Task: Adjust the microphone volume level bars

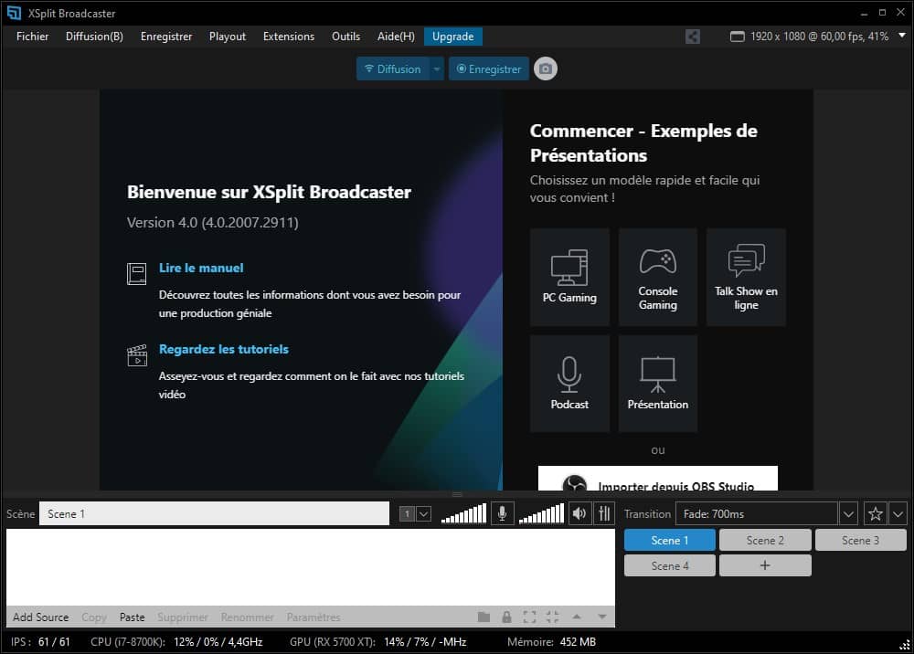Action: (x=463, y=514)
